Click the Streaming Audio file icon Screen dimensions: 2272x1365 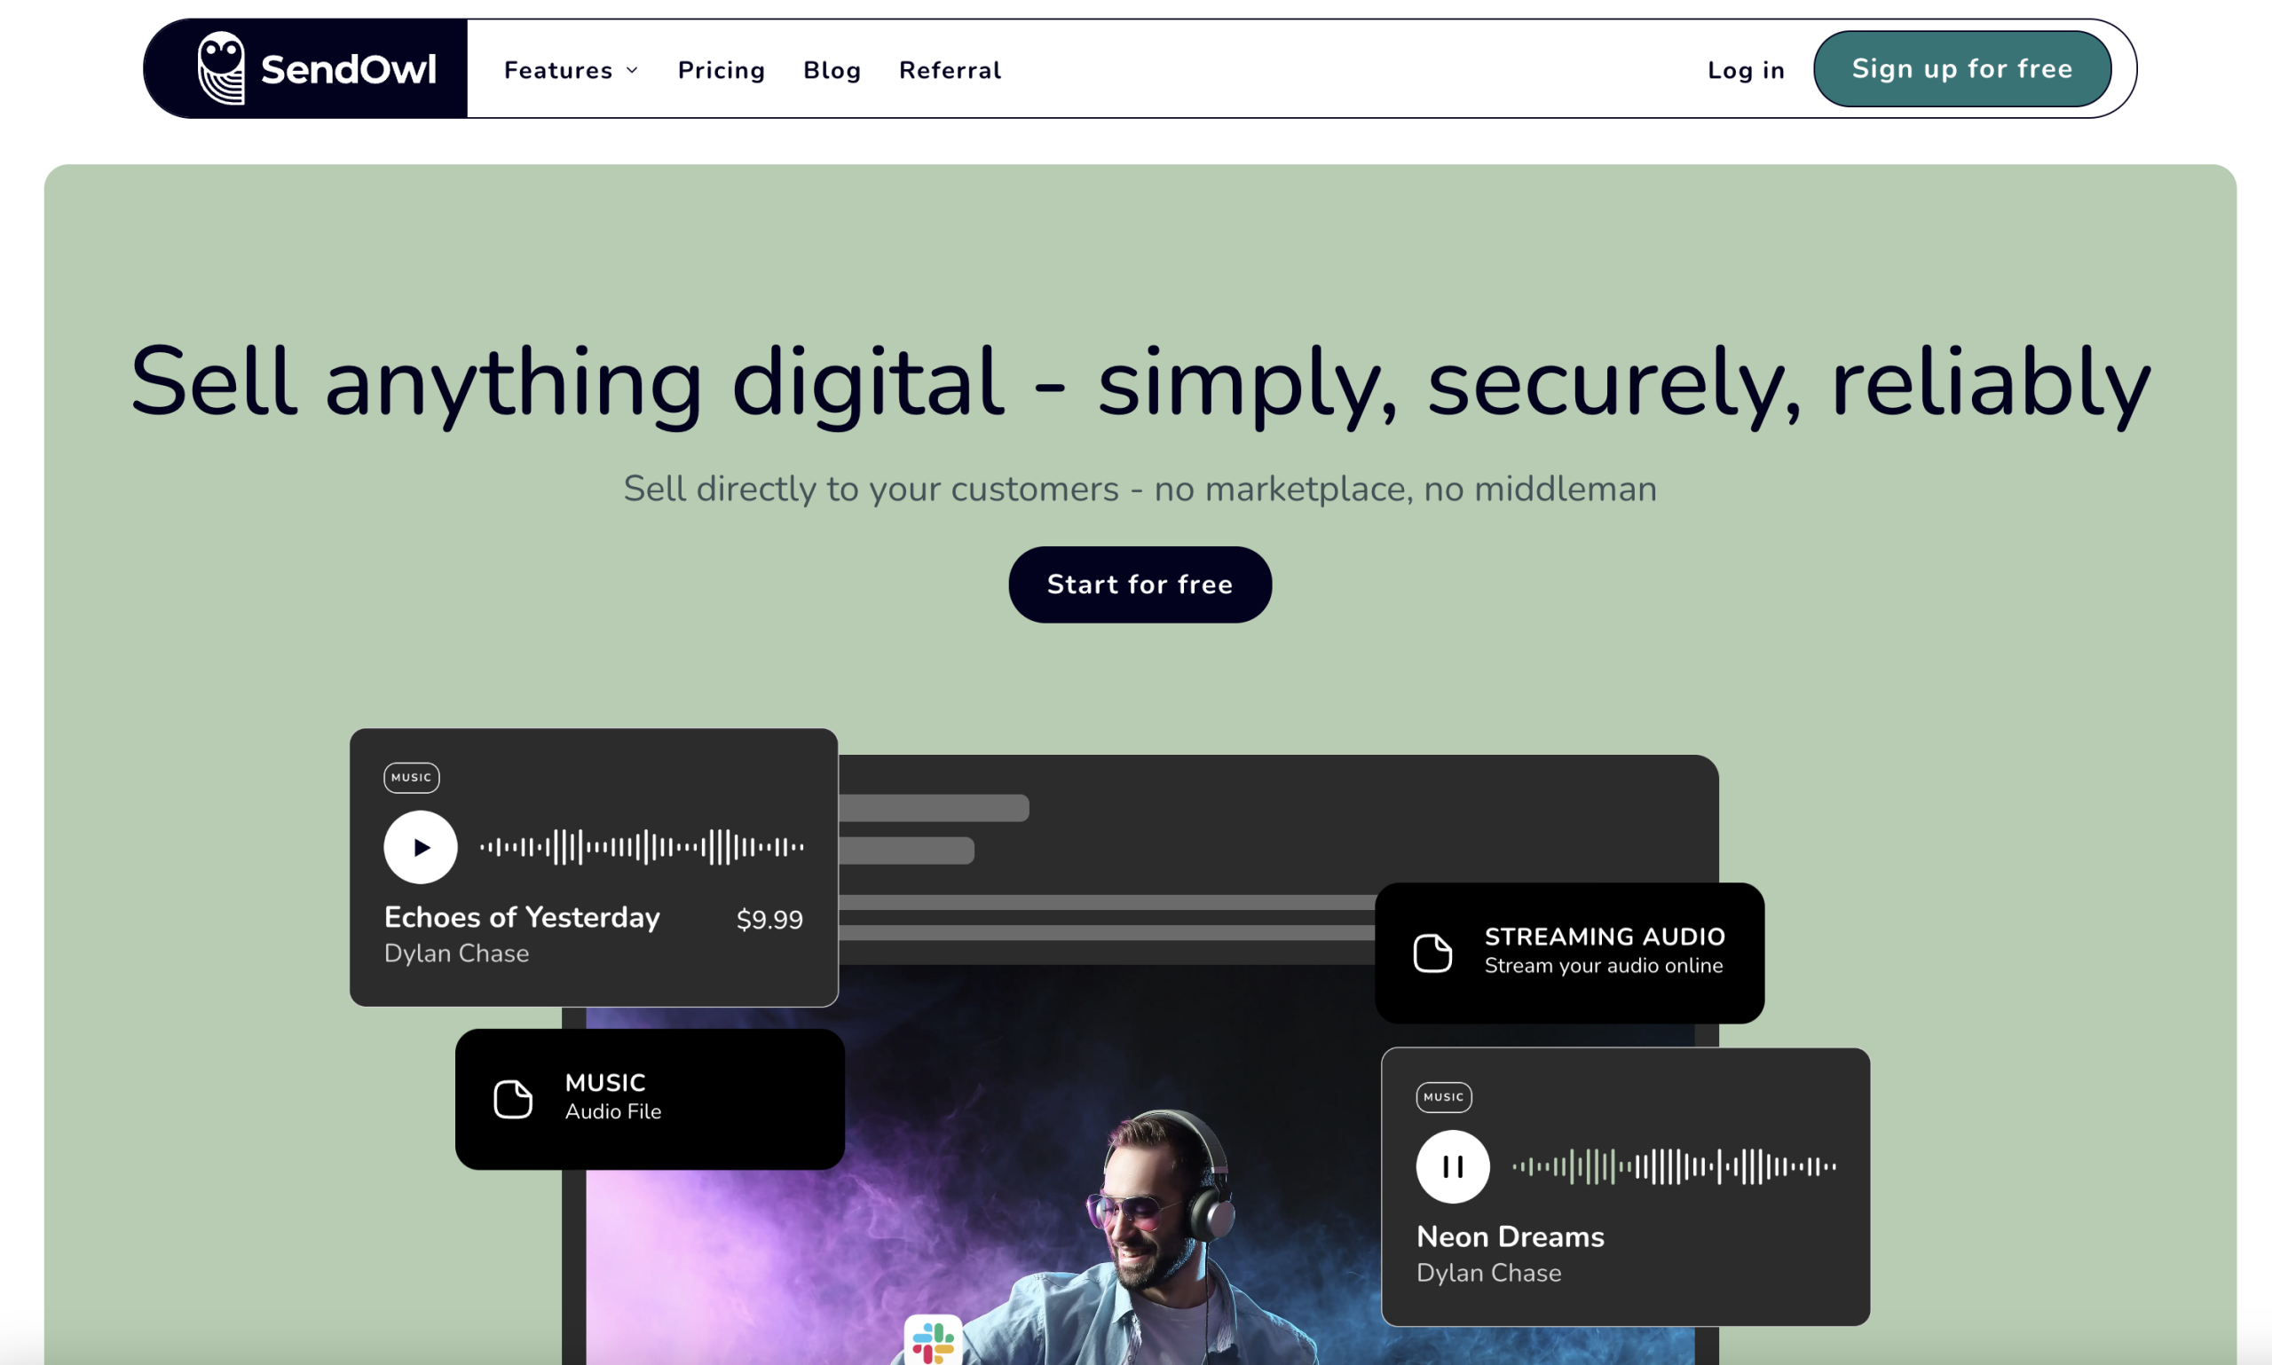pyautogui.click(x=1432, y=952)
